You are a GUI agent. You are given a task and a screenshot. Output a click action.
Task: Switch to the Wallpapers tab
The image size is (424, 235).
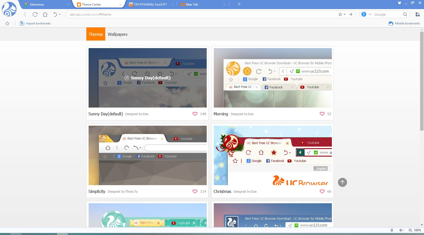(x=117, y=34)
